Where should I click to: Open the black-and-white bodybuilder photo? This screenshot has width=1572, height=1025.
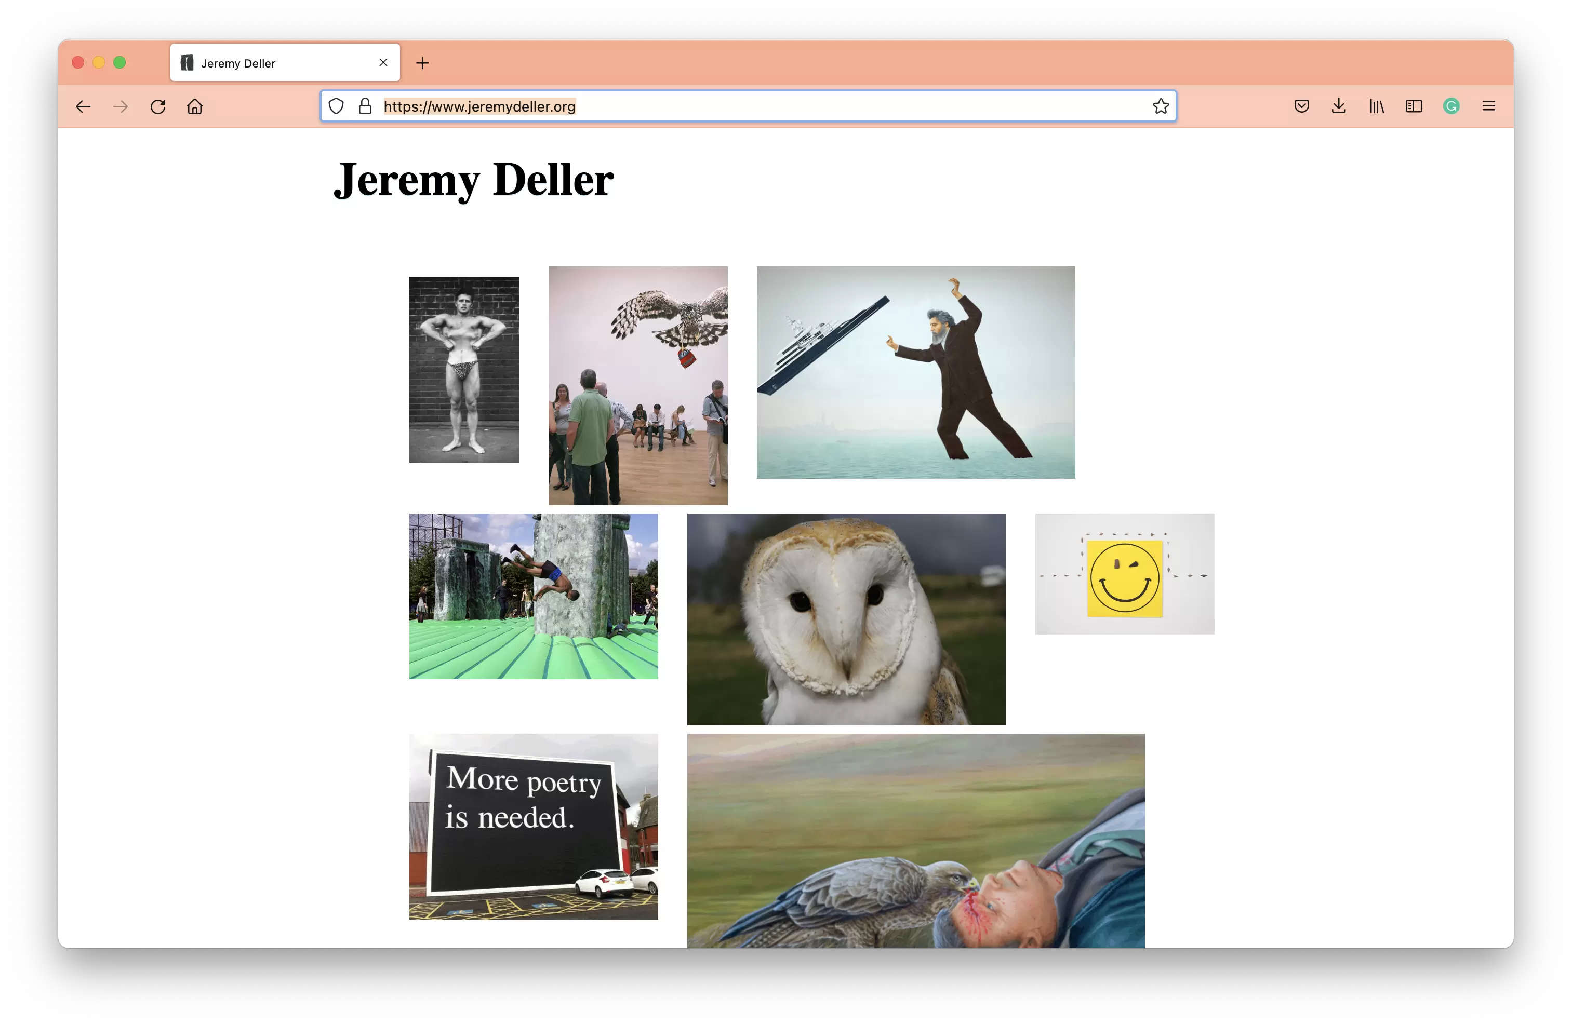[x=464, y=370]
